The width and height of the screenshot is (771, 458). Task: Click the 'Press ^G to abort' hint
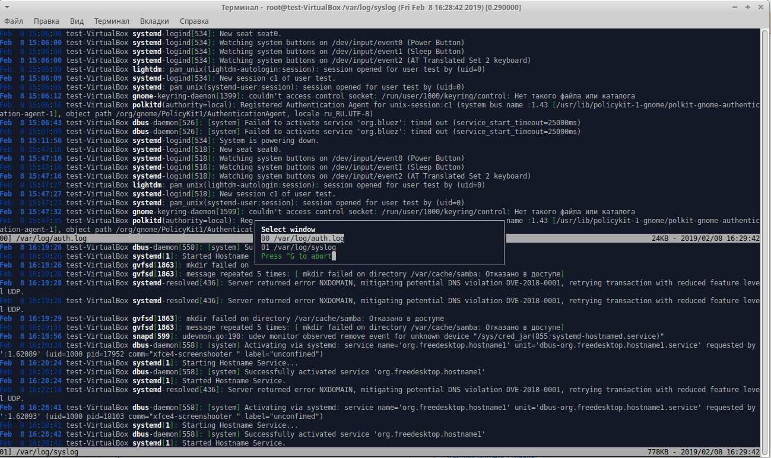point(296,256)
